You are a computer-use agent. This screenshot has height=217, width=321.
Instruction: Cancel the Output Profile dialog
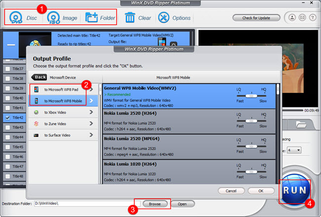pos(231,191)
